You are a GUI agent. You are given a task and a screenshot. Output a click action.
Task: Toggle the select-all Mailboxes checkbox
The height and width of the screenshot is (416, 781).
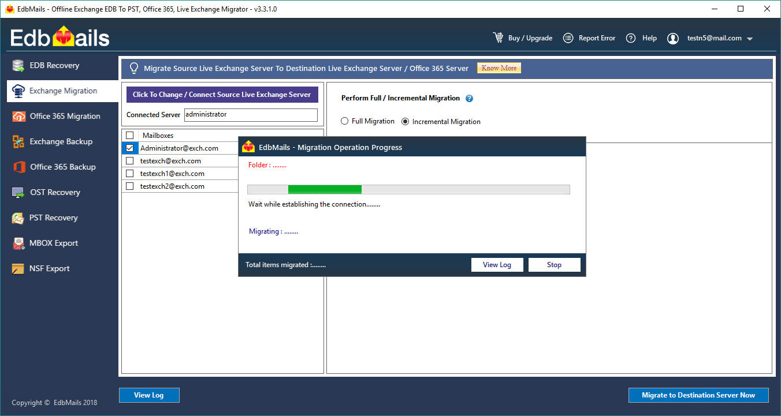tap(129, 136)
